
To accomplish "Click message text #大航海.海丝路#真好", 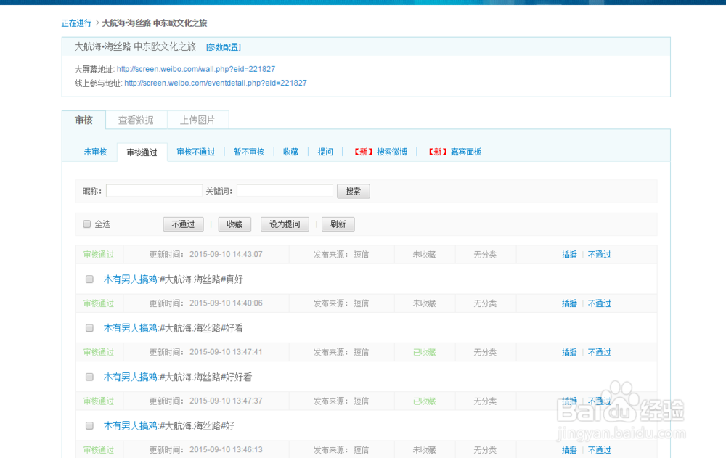I will (201, 279).
